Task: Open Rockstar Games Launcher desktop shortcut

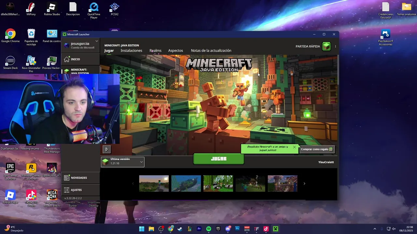Action: point(31,172)
